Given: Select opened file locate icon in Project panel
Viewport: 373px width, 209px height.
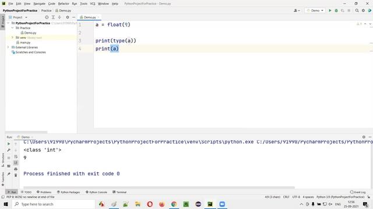Looking at the screenshot, I should pyautogui.click(x=47, y=17).
